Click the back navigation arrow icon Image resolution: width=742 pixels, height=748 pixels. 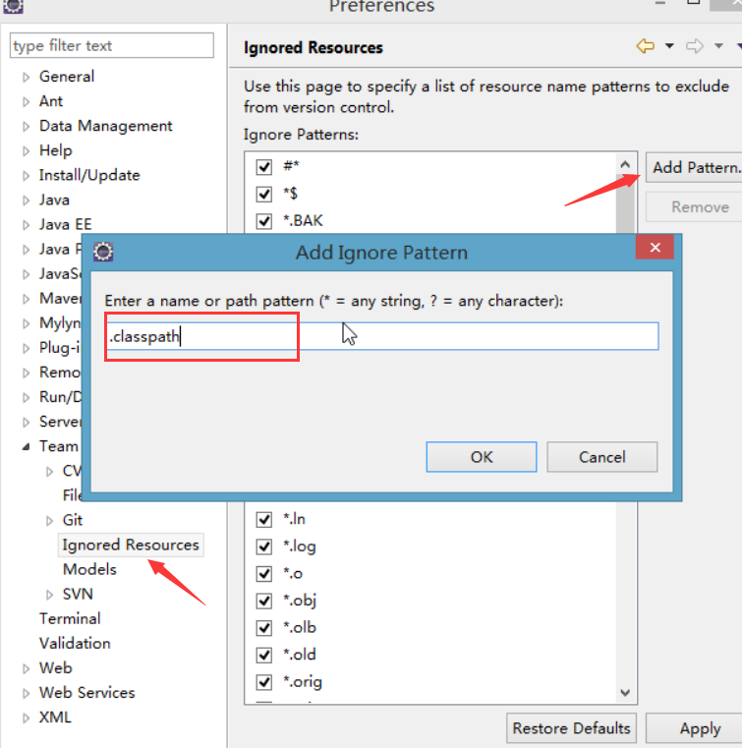tap(646, 46)
